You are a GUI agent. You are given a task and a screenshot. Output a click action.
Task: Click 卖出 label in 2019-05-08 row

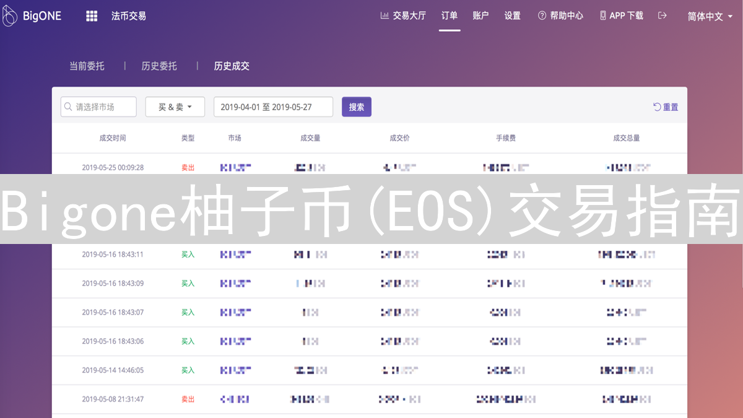(188, 399)
